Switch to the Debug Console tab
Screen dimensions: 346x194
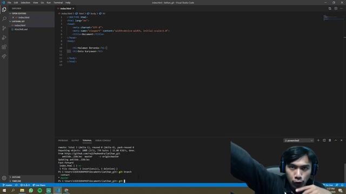coord(103,140)
